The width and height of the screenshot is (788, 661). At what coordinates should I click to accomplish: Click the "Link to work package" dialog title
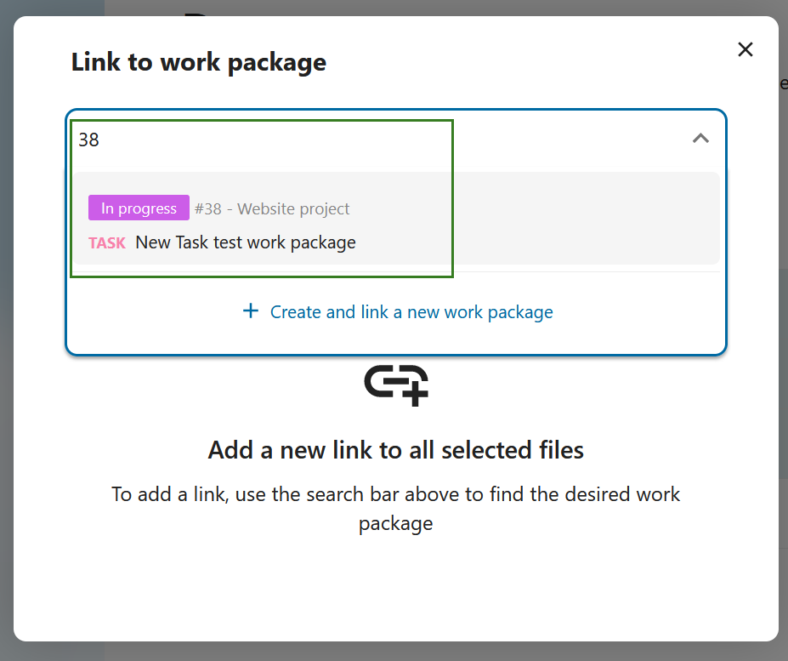[x=198, y=61]
